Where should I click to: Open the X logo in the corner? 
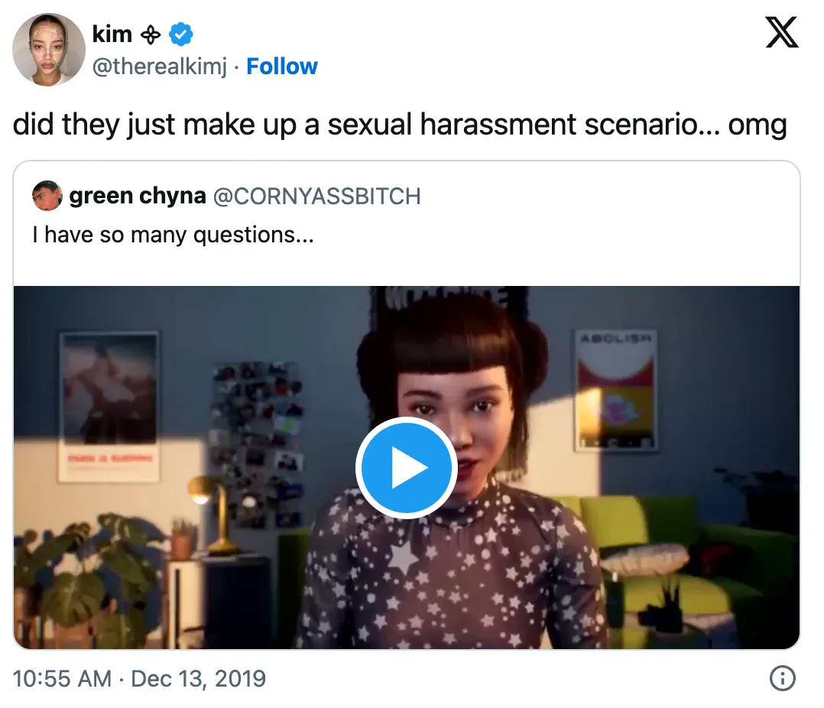[x=782, y=33]
